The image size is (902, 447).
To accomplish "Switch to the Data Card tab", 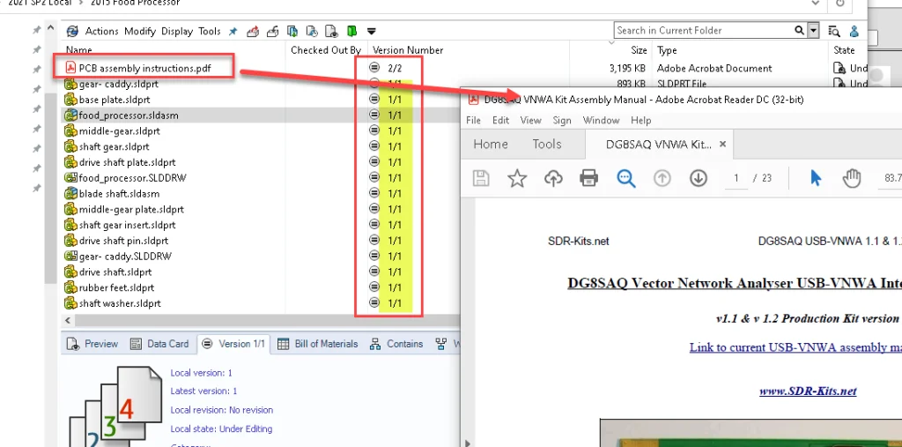I will coord(160,344).
